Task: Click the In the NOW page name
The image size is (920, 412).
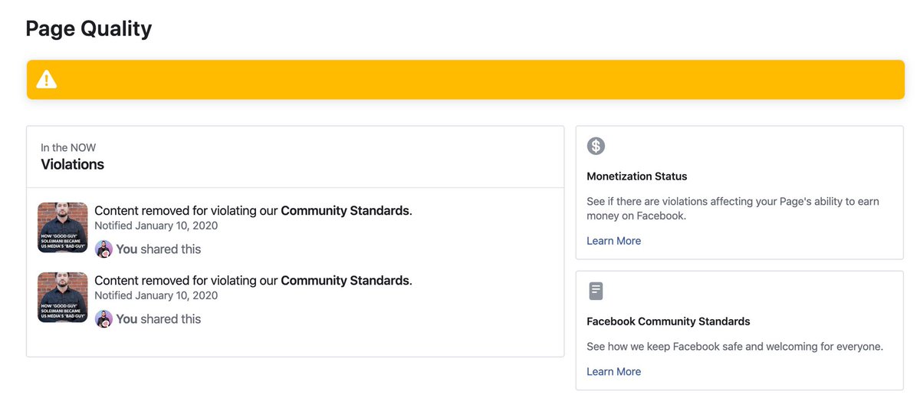Action: coord(68,147)
